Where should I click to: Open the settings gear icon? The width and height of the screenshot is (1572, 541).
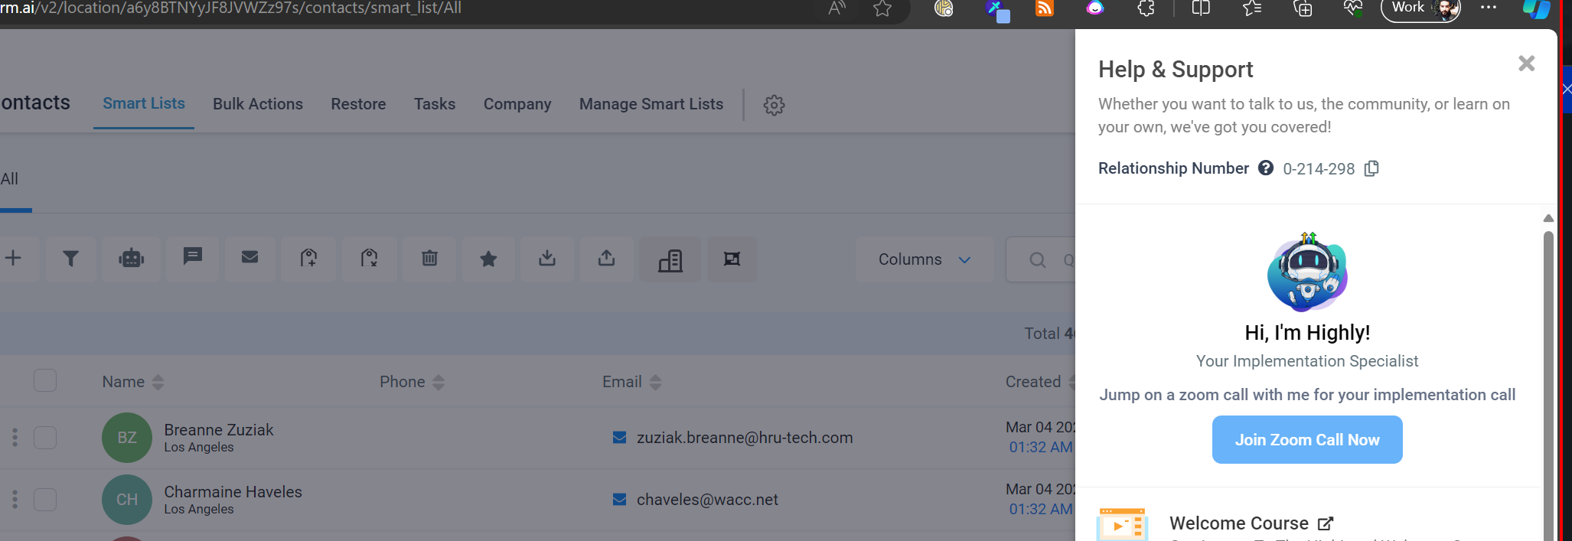774,105
